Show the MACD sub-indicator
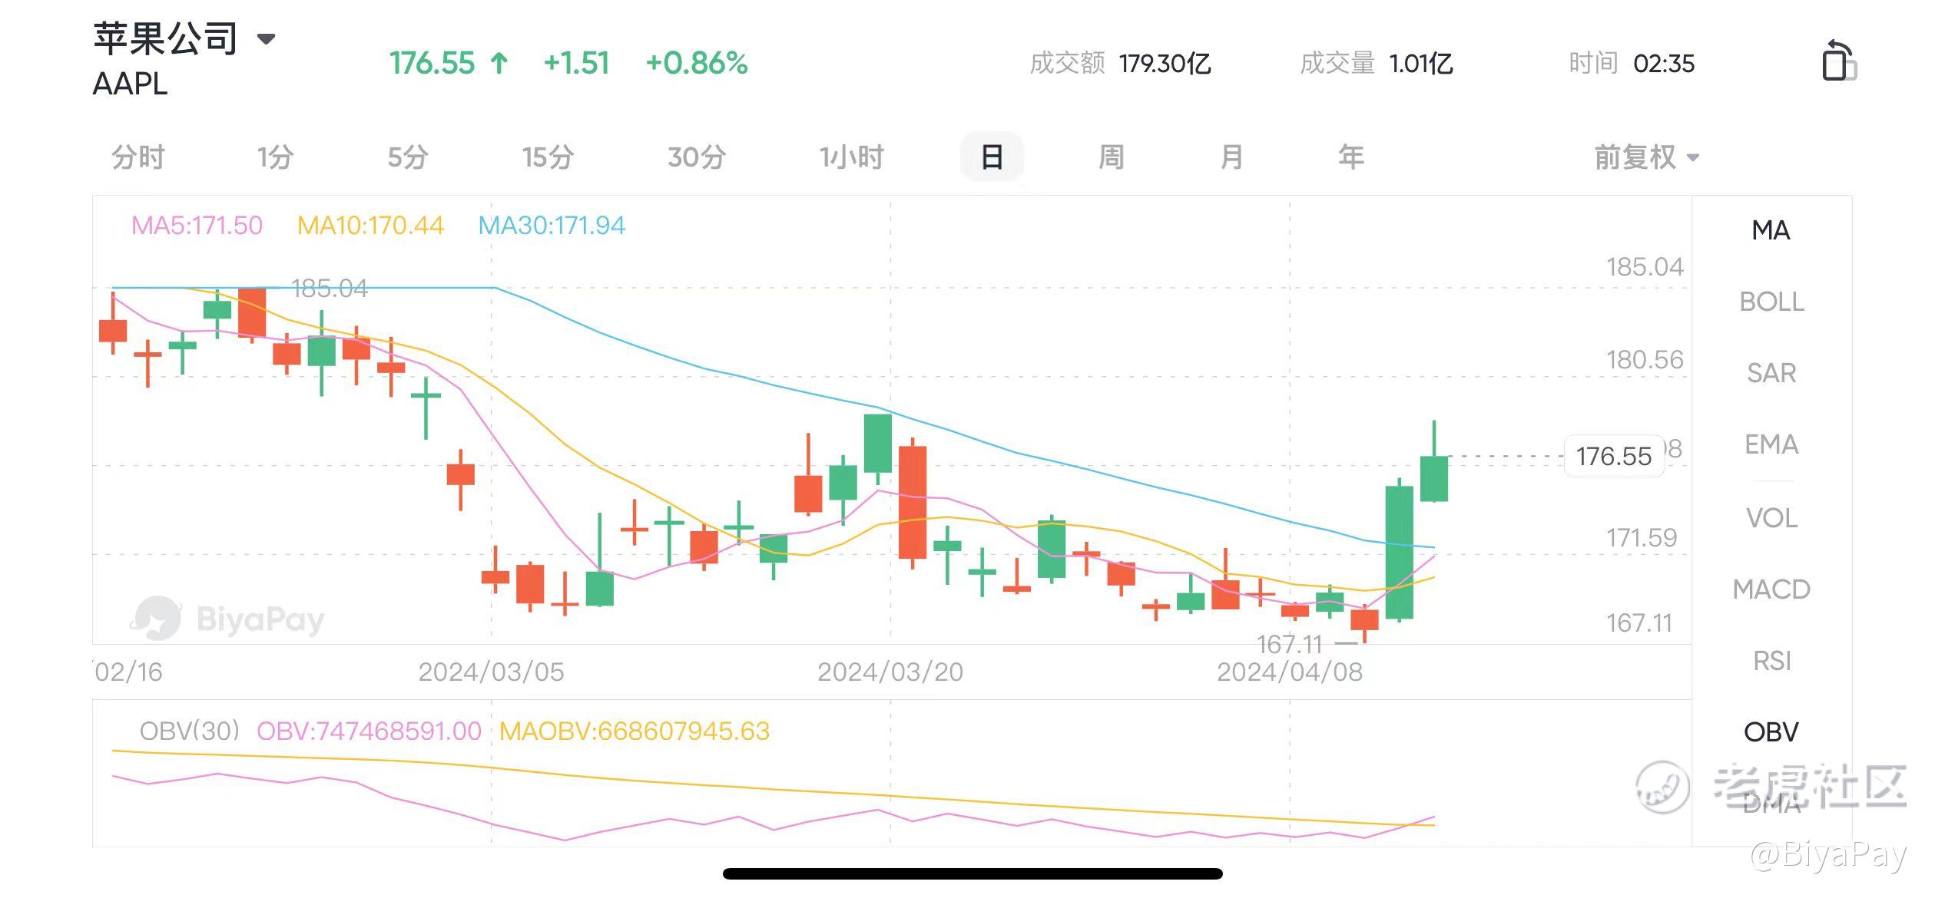 [x=1771, y=589]
